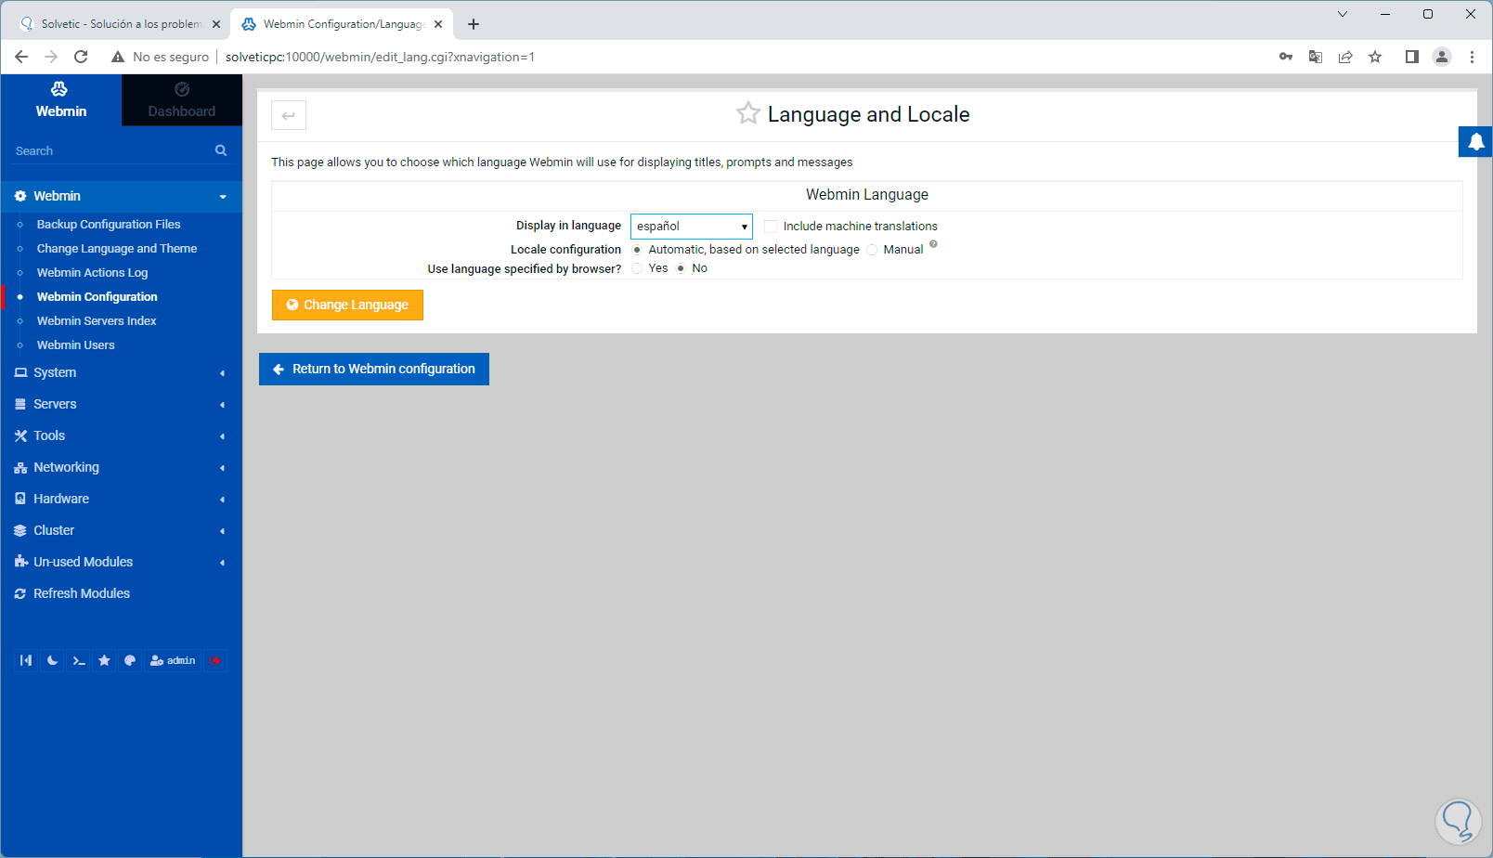Open theme configuration palette icon

(130, 660)
